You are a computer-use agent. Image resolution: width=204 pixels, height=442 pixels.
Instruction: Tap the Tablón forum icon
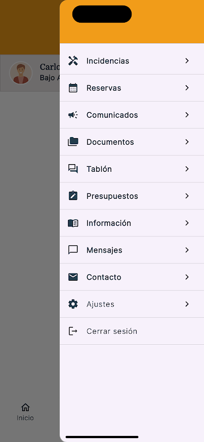[x=73, y=169]
